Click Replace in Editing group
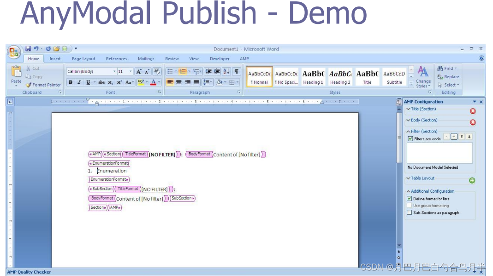 tap(448, 77)
